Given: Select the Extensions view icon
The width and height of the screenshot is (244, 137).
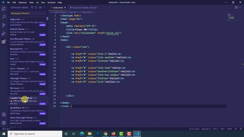Looking at the screenshot, I should pos(4,41).
